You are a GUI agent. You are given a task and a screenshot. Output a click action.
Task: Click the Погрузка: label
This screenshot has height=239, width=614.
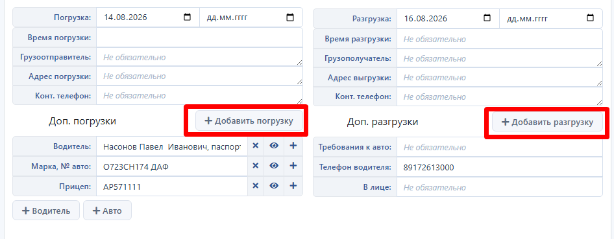[73, 17]
